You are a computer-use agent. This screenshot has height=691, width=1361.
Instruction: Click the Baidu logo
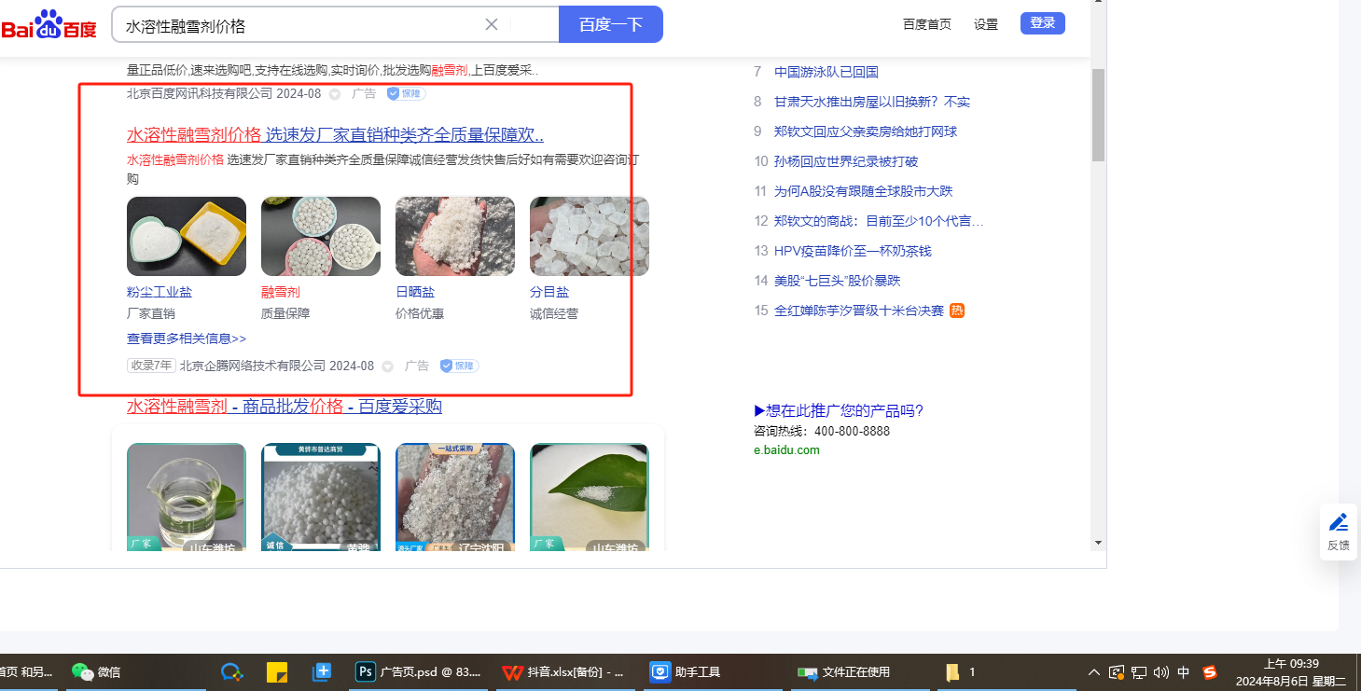tap(49, 25)
